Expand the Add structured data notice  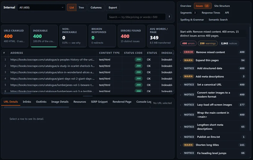click(x=213, y=68)
